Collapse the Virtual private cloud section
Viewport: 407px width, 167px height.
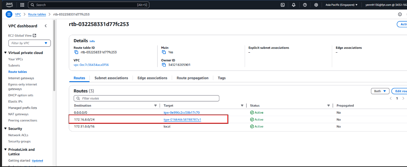[x=5, y=53]
